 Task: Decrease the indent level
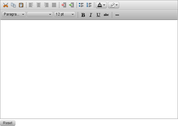point(64,5)
